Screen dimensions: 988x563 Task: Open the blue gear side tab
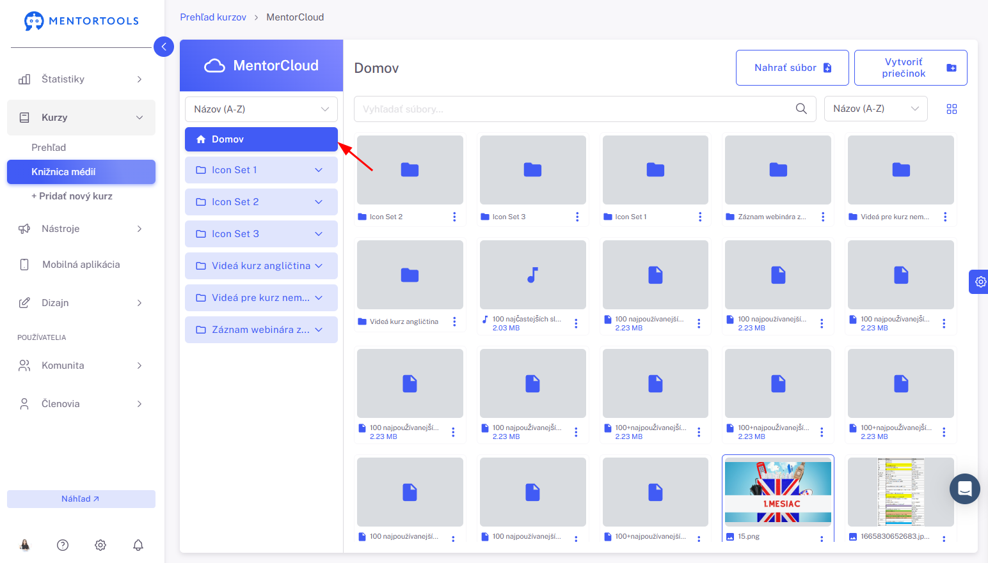pos(979,282)
